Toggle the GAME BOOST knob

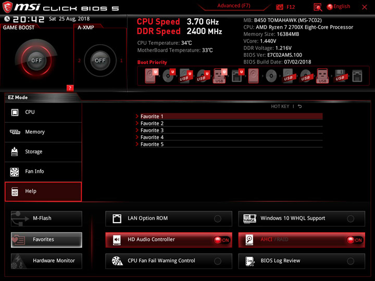point(36,60)
